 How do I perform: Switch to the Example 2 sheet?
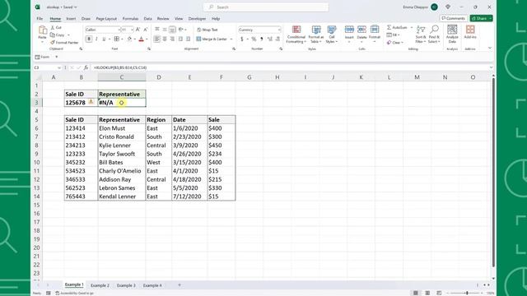click(x=100, y=285)
